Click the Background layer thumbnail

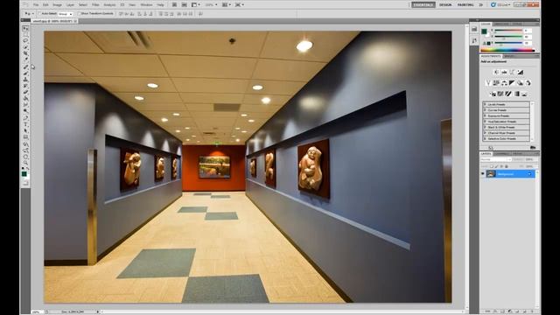click(491, 174)
